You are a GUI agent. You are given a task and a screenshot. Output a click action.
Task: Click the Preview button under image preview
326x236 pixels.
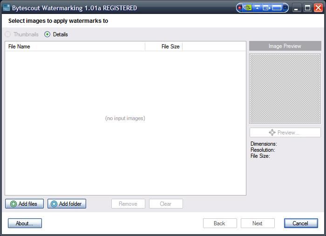(x=285, y=133)
